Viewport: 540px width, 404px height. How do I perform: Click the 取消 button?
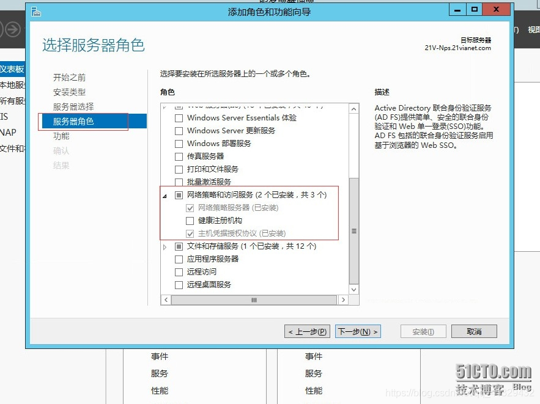click(474, 331)
